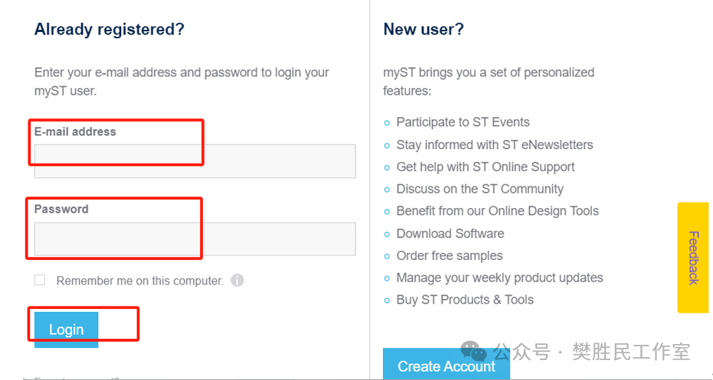Screen dimensions: 713x380
Task: Focus the E-mail address input box
Action: (195, 161)
